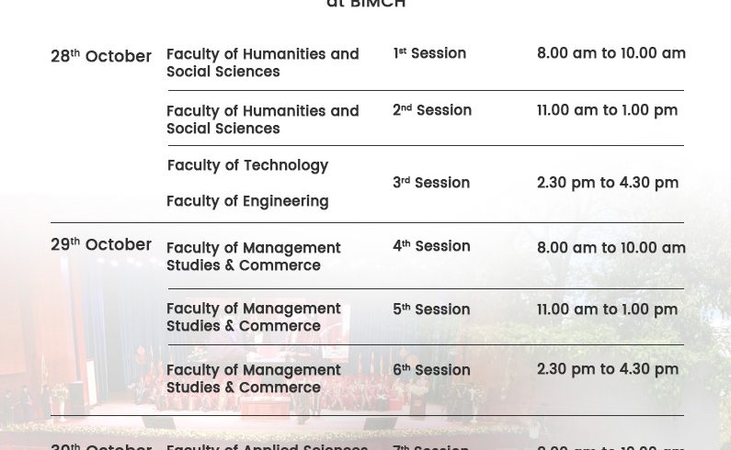
Task: Click the 3rd Session label
Action: tap(431, 183)
